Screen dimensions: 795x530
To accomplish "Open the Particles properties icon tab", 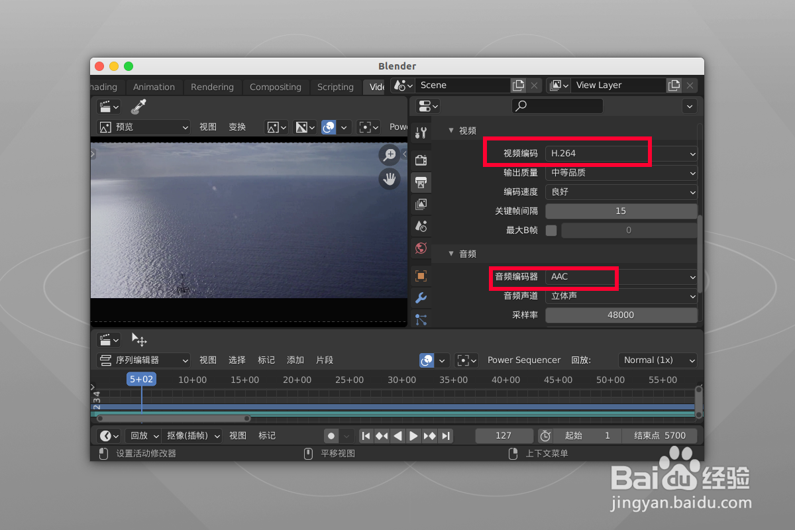I will coord(421,319).
